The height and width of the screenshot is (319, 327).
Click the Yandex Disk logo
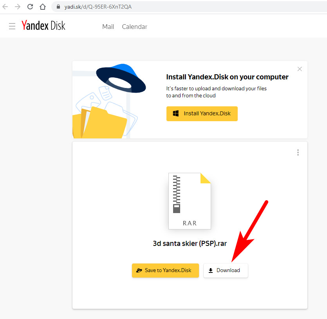point(43,25)
